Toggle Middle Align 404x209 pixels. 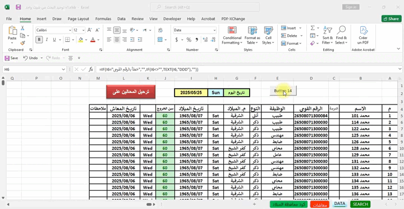[117, 30]
